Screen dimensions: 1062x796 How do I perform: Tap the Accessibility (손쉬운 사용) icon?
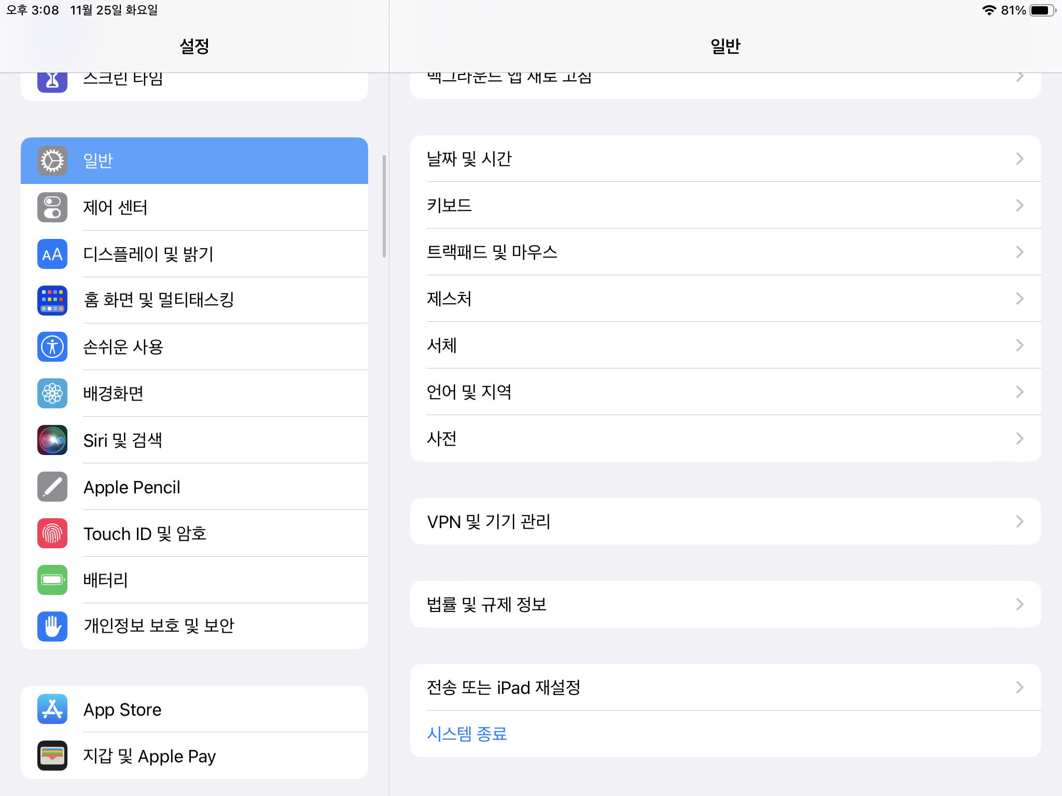tap(52, 347)
